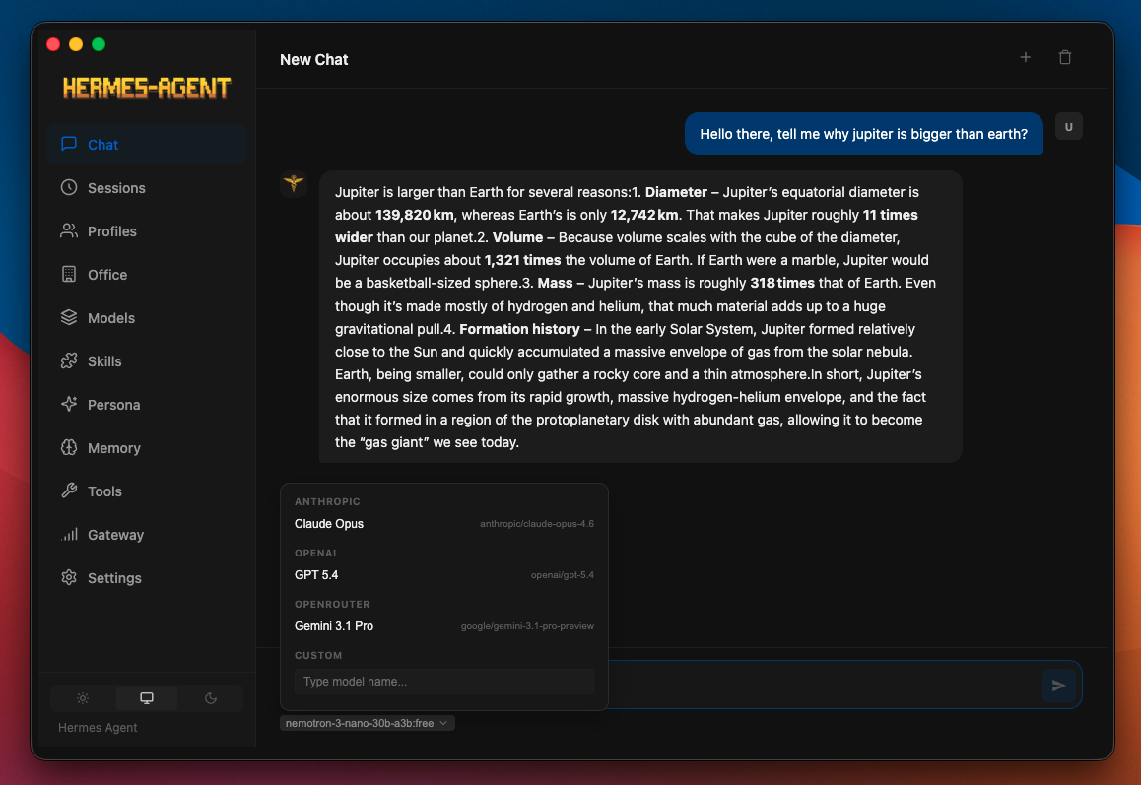This screenshot has width=1141, height=785.
Task: Click the send message arrow button
Action: click(1059, 686)
